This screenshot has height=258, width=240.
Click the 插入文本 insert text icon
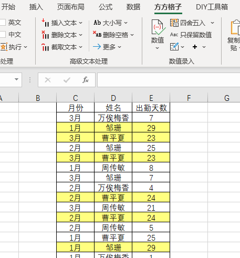(45, 23)
